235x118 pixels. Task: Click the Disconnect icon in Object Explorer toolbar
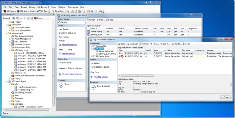[x=17, y=18]
